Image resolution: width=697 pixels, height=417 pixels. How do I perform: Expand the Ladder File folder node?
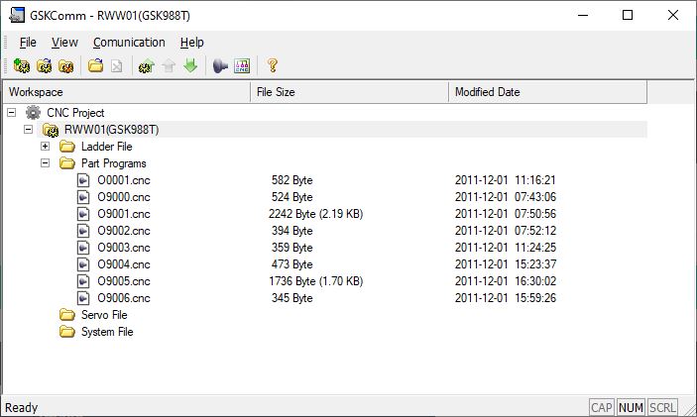45,147
